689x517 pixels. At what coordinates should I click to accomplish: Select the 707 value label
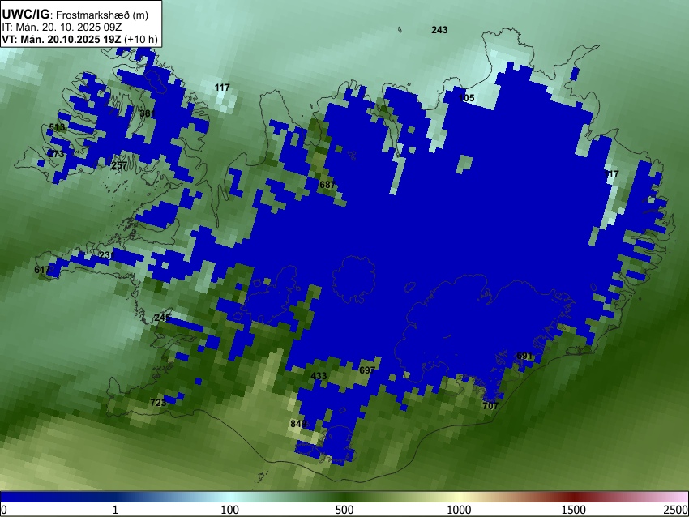(x=490, y=405)
